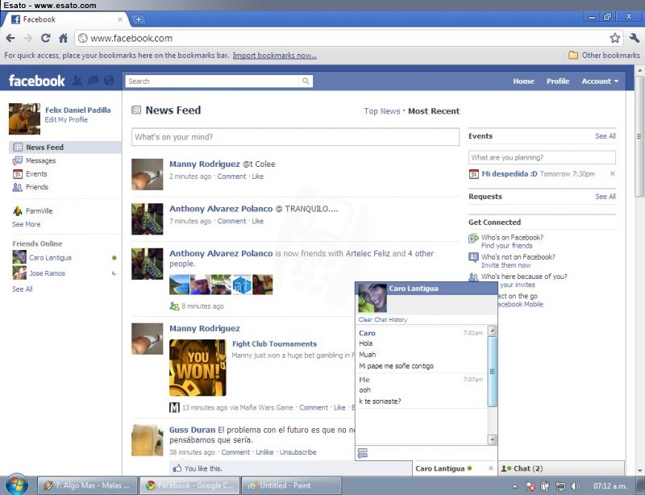Click Find your friends link
The width and height of the screenshot is (645, 495).
point(507,246)
